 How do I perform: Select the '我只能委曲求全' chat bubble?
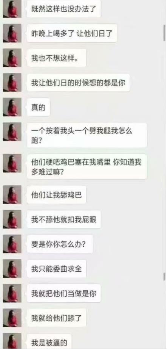56,269
